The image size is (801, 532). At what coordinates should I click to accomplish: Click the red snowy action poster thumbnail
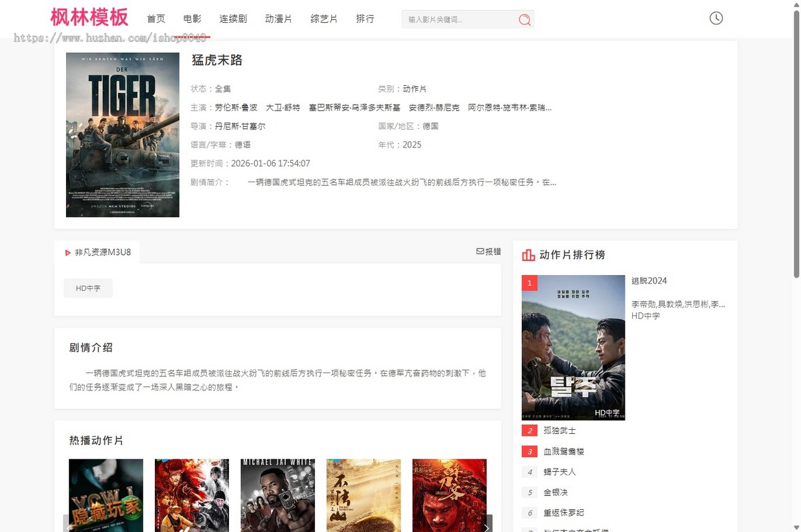(x=192, y=495)
